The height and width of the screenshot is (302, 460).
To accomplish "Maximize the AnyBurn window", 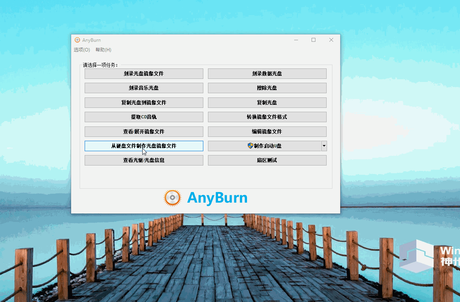I will tap(313, 40).
